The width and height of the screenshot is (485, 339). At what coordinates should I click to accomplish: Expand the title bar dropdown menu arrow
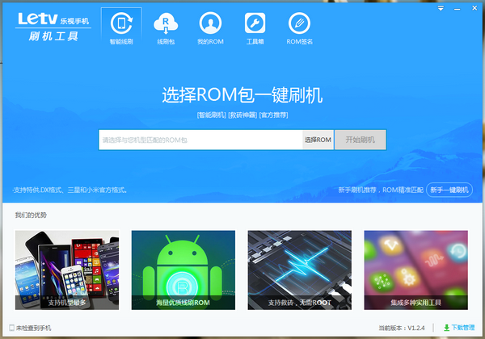click(441, 8)
